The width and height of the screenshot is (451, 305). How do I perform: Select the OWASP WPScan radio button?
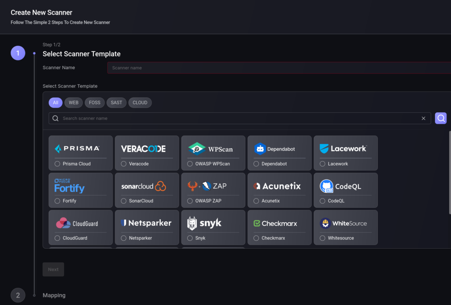(190, 164)
